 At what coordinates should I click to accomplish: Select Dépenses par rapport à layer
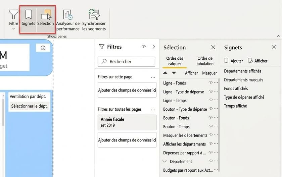pos(185,153)
